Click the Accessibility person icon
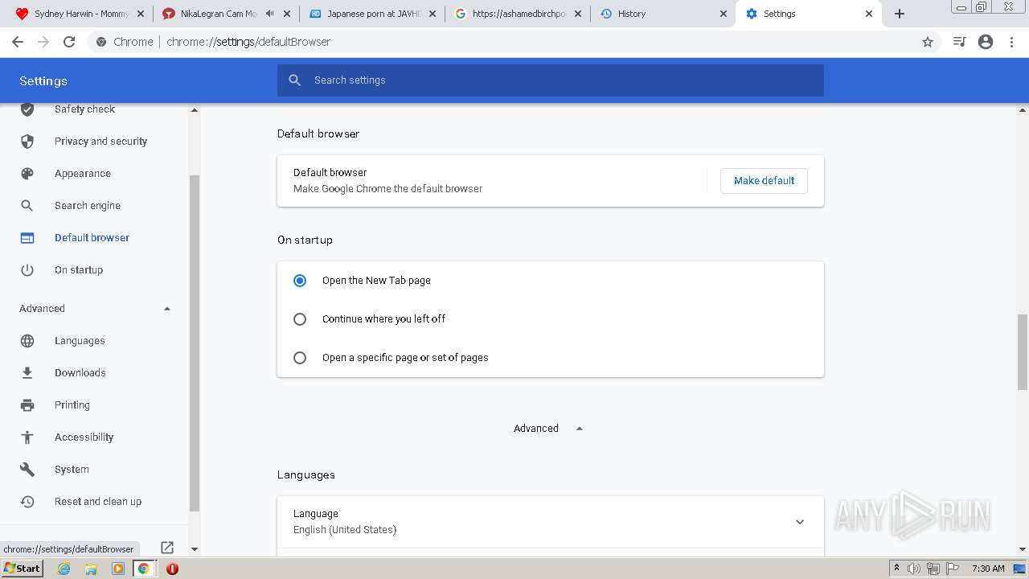Viewport: 1029px width, 579px height. click(27, 437)
